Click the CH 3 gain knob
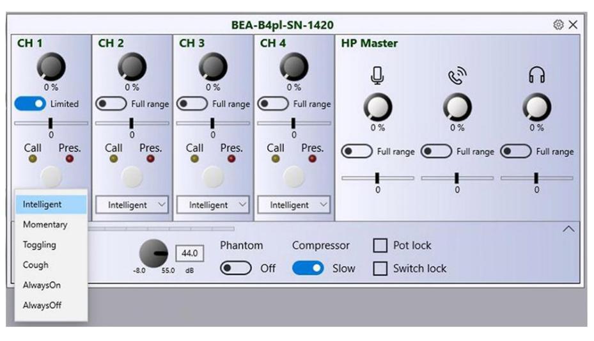 click(x=213, y=67)
